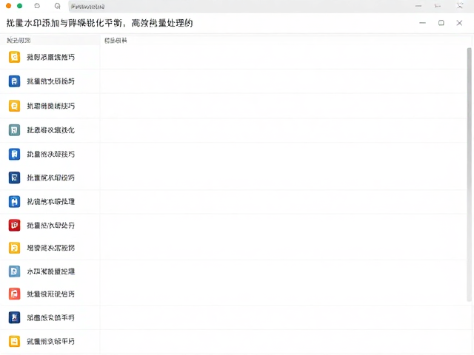The width and height of the screenshot is (474, 355).
Task: Click the left column header above the sidebar list
Action: pyautogui.click(x=19, y=40)
